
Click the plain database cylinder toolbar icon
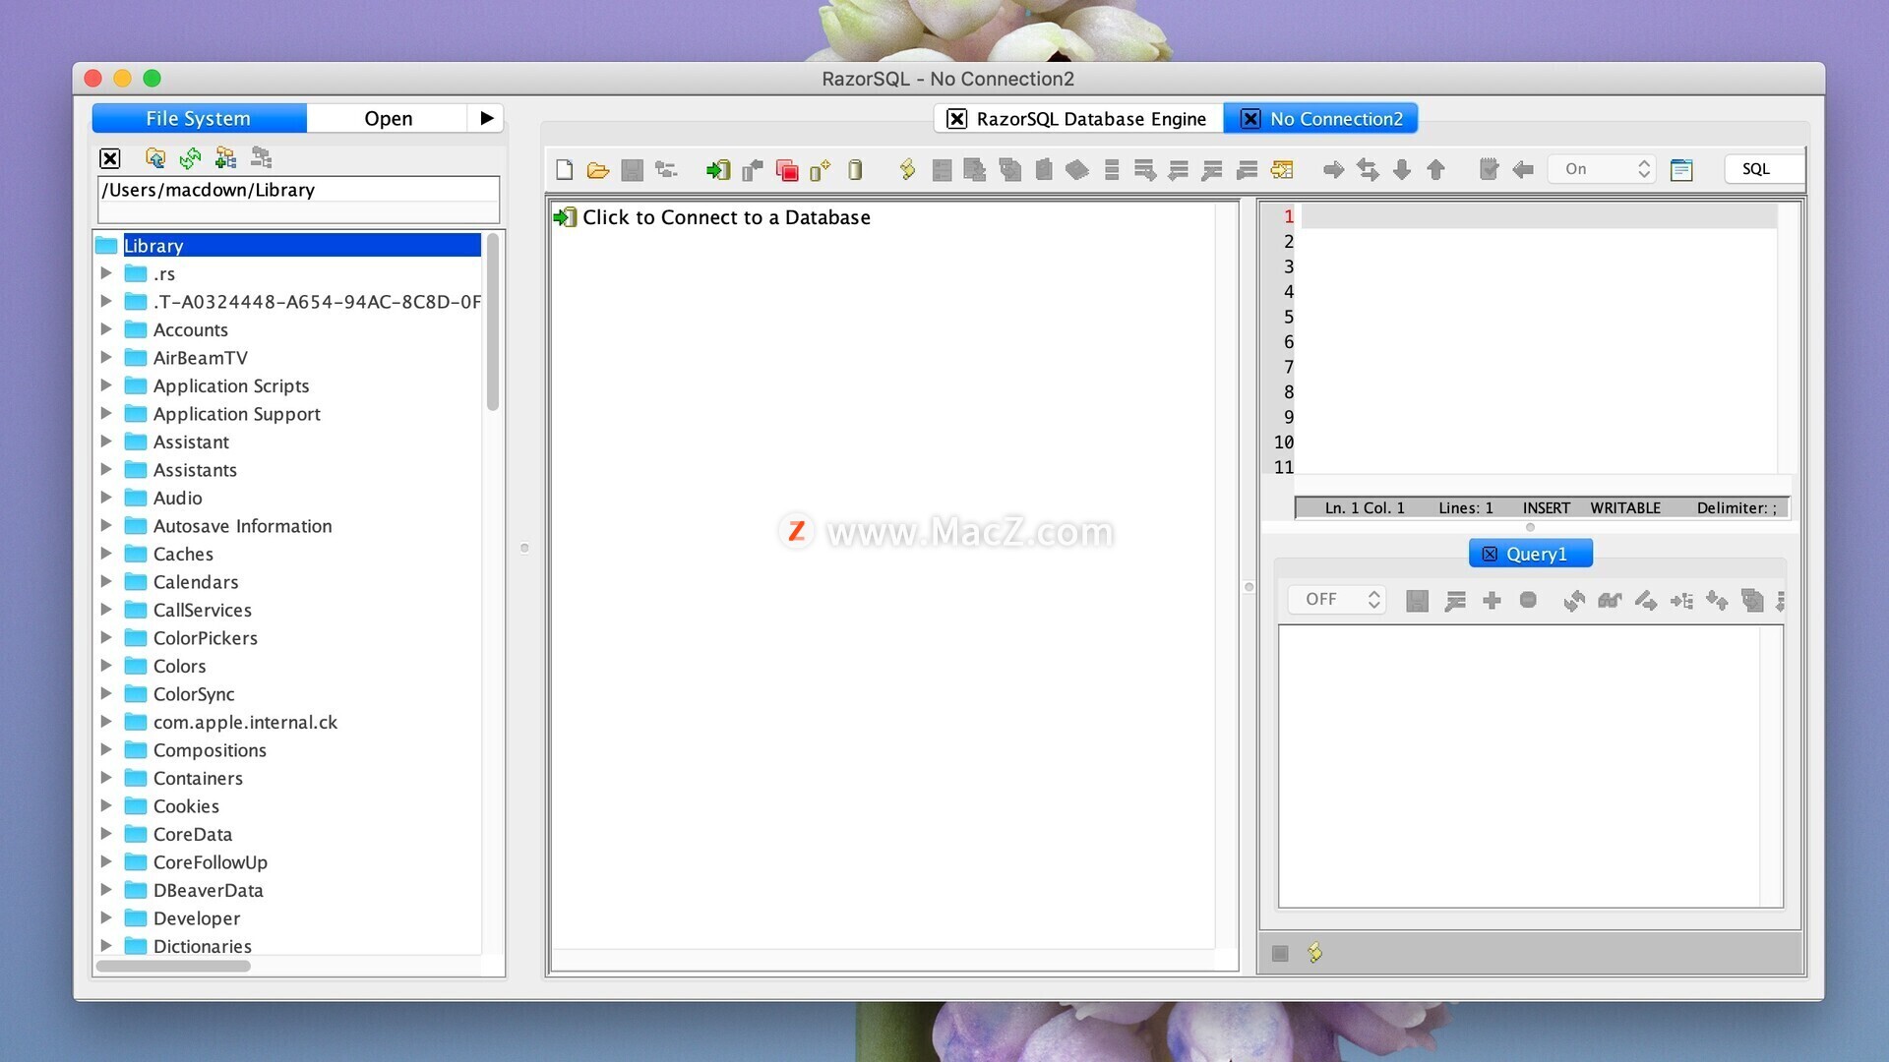tap(855, 169)
